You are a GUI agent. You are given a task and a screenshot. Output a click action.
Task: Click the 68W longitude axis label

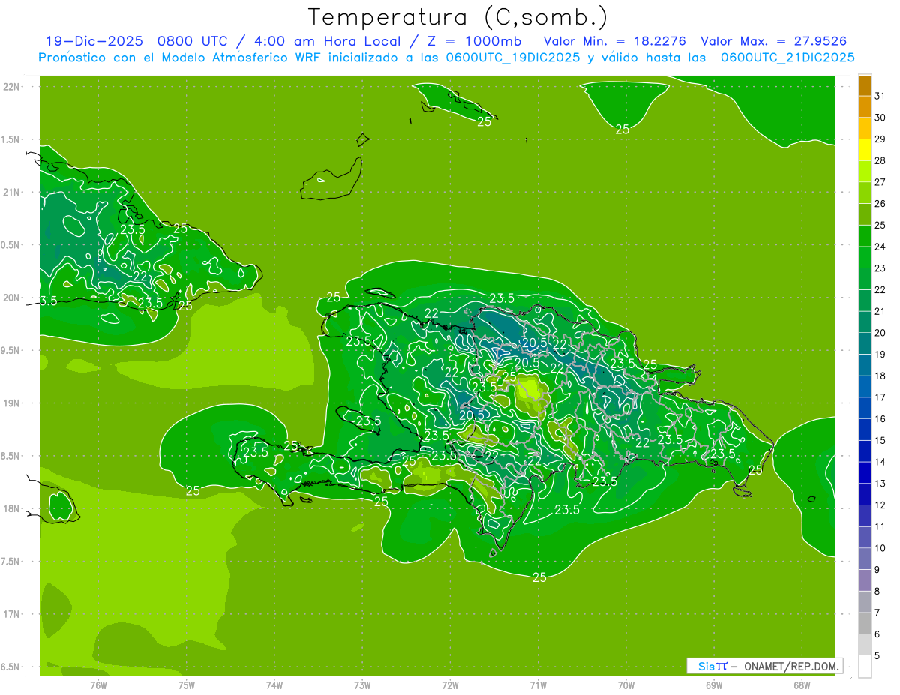802,685
